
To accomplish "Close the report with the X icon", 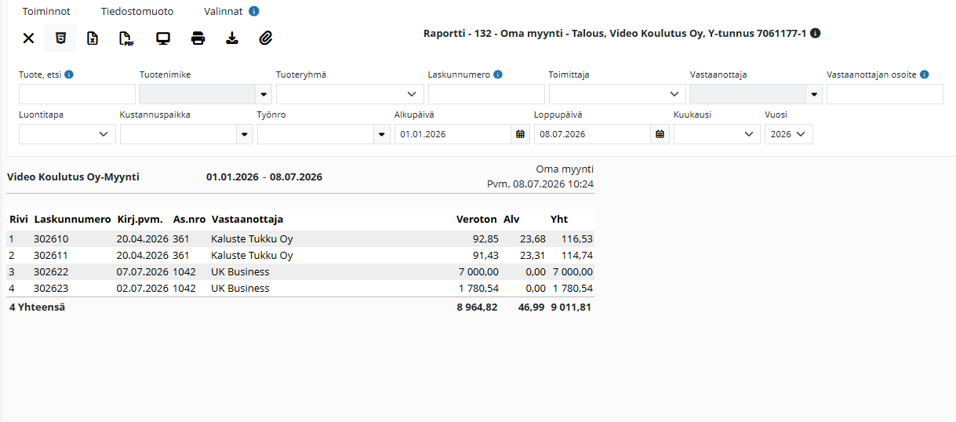I will (28, 38).
